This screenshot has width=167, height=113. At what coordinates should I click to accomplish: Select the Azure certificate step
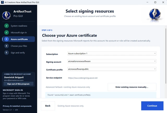coord(19,39)
